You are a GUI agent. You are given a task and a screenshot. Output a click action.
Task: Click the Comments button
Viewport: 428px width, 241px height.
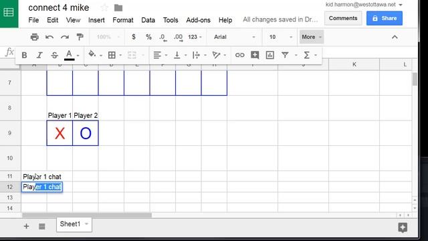tap(343, 18)
